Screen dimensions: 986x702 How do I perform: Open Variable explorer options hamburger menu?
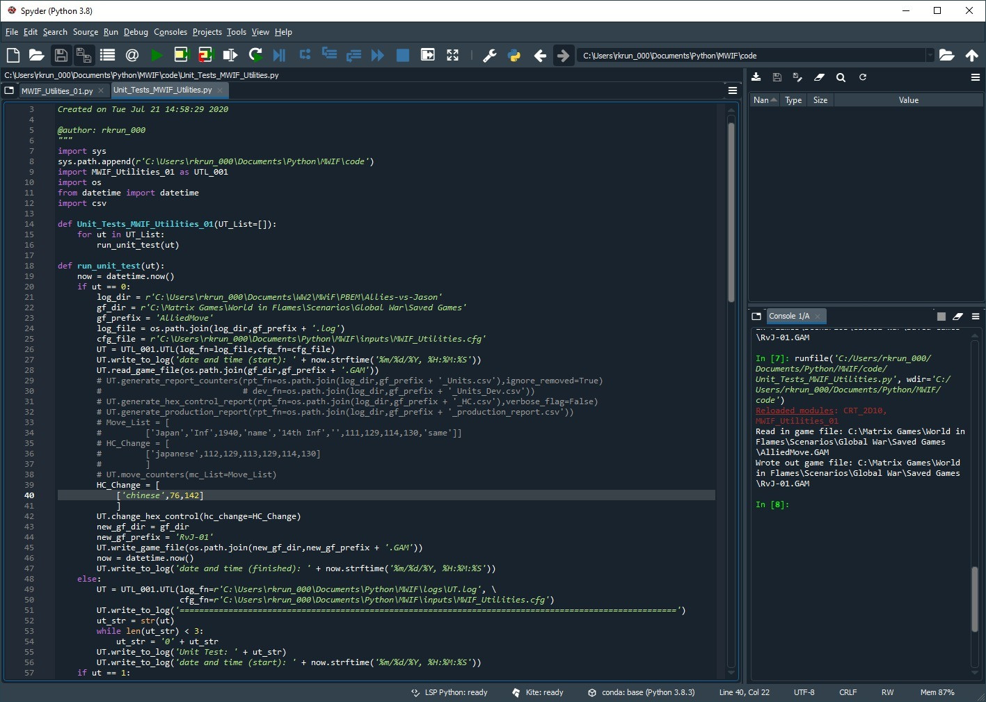[975, 77]
